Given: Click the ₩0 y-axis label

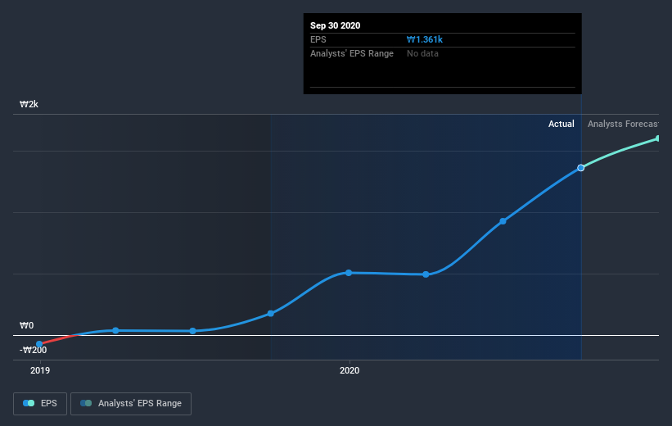Looking at the screenshot, I should 26,325.
